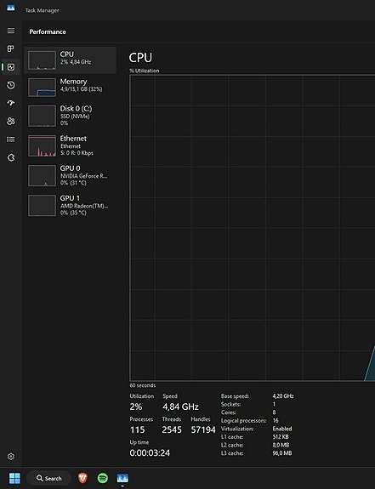This screenshot has height=489, width=375.
Task: Select Disk 0 (C:) performance item
Action: [71, 116]
